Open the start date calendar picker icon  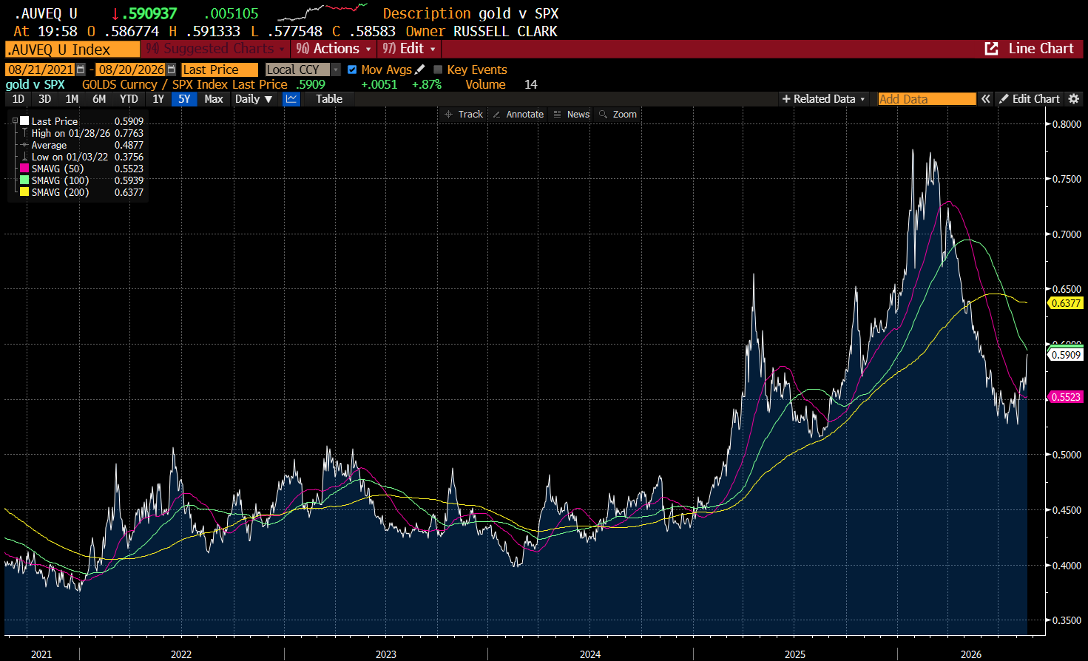click(x=81, y=70)
